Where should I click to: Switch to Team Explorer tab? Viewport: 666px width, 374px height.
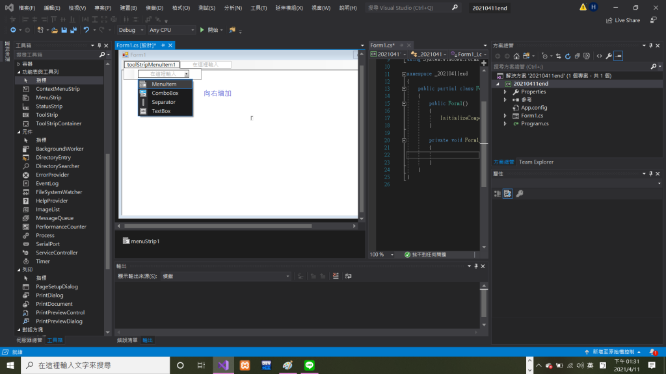[x=536, y=162]
